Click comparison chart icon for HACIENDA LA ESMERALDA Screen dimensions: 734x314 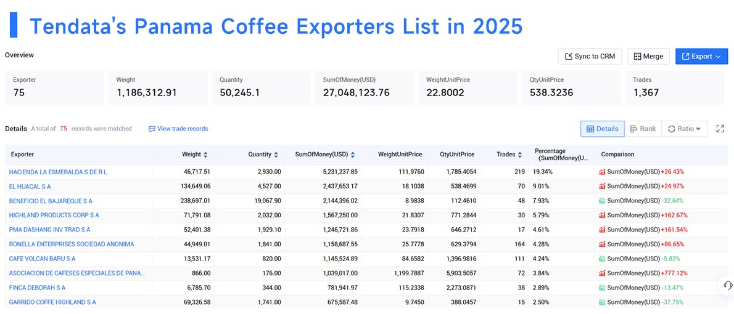[603, 172]
